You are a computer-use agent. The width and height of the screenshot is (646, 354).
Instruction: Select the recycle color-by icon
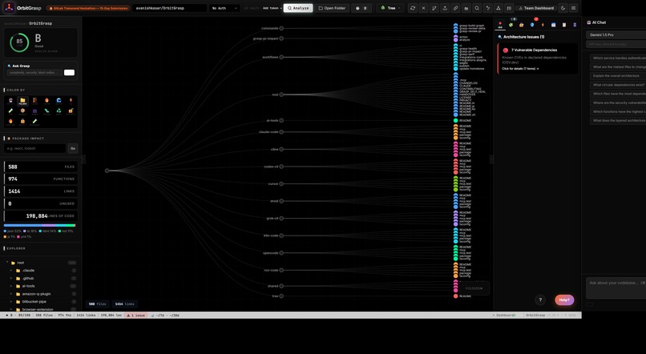(59, 111)
